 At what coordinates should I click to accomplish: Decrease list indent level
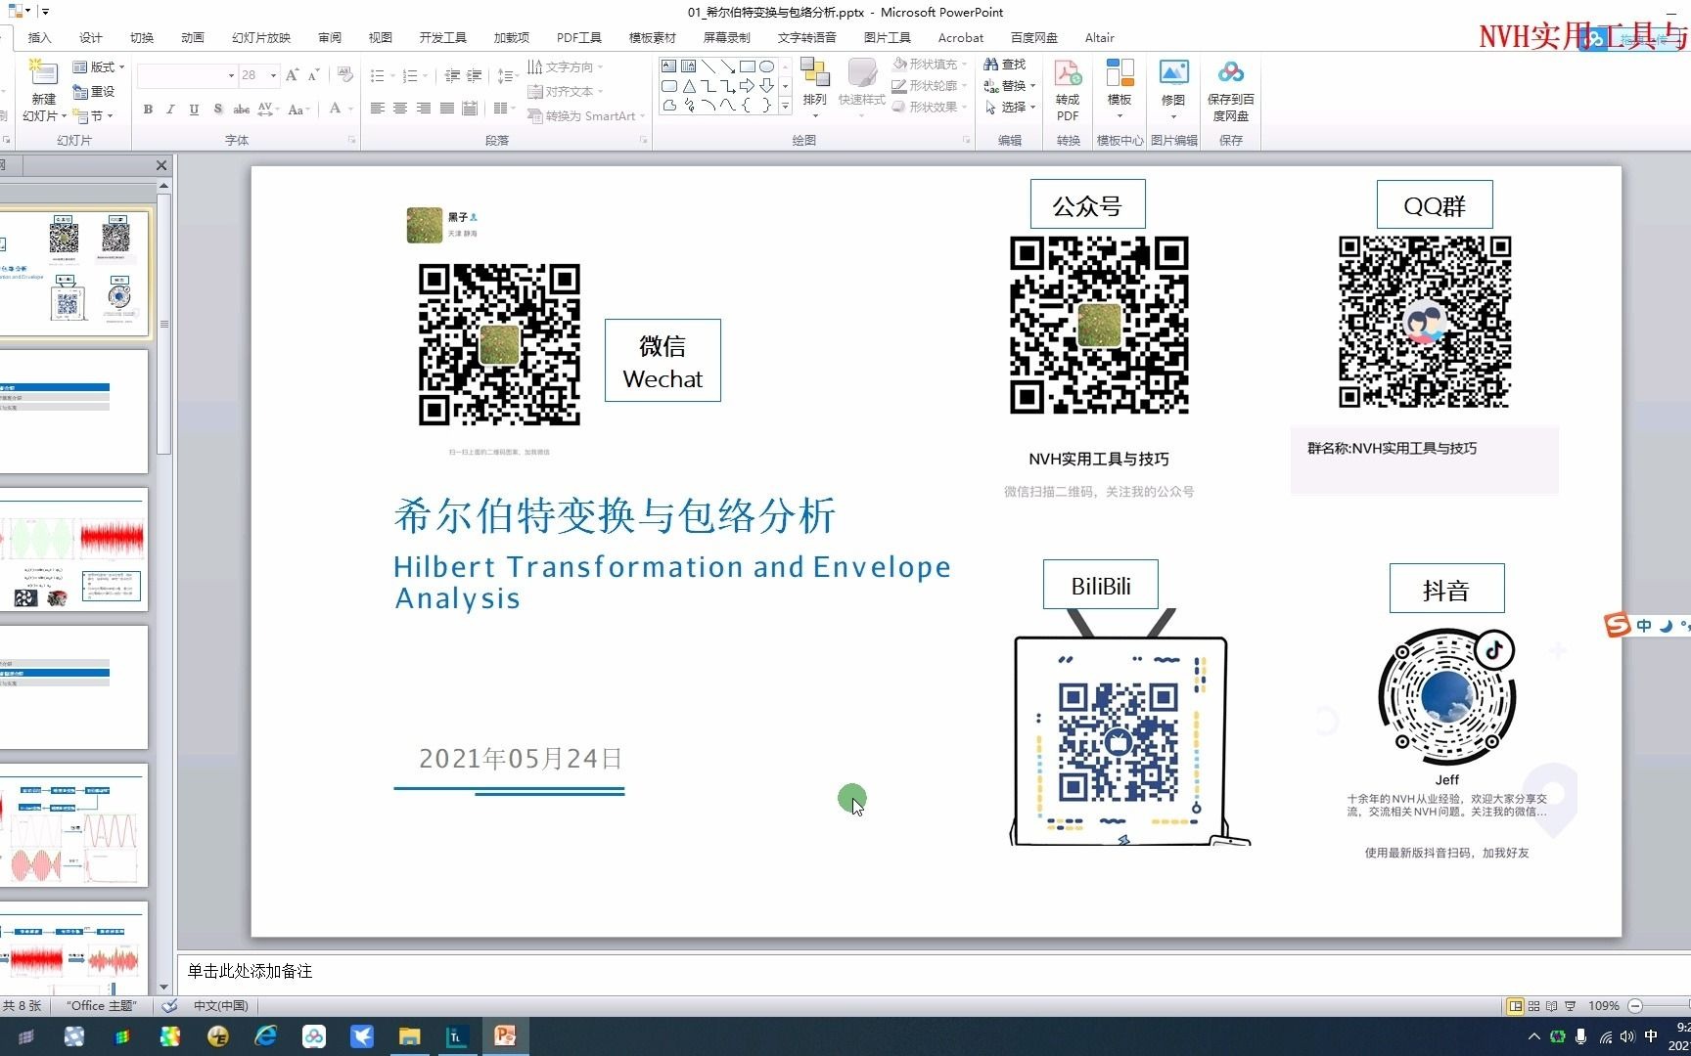pos(452,75)
